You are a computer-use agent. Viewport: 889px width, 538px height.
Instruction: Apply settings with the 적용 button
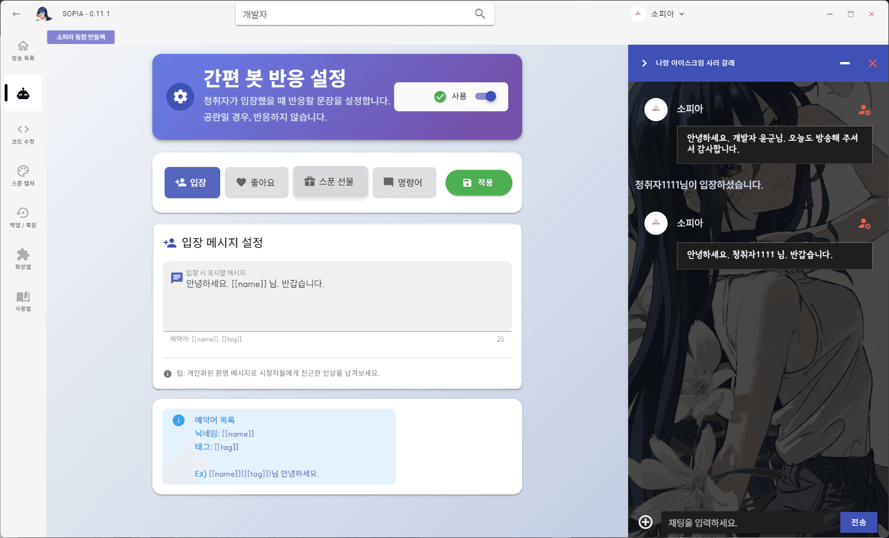point(479,182)
